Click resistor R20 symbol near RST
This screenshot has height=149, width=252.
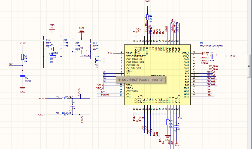coord(22,57)
